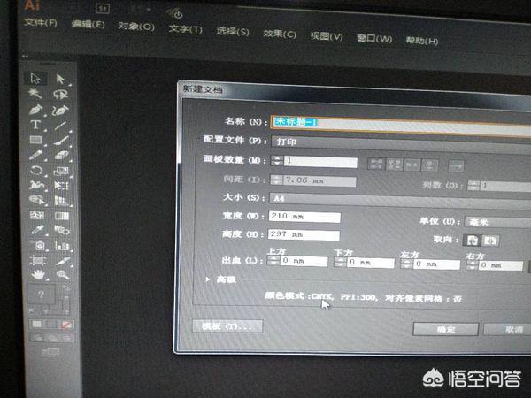Open the 视图(V) menu

coord(327,36)
